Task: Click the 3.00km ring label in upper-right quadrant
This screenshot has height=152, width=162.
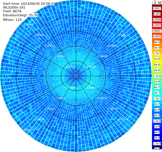Action: click(113, 46)
